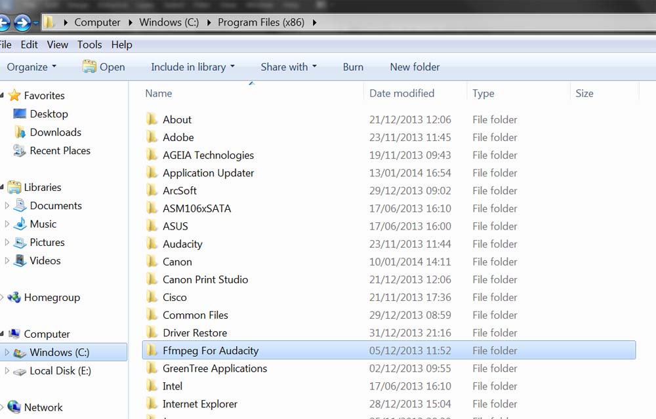Click the Local Disk (E:) drive icon
Image resolution: width=656 pixels, height=419 pixels.
tap(20, 371)
